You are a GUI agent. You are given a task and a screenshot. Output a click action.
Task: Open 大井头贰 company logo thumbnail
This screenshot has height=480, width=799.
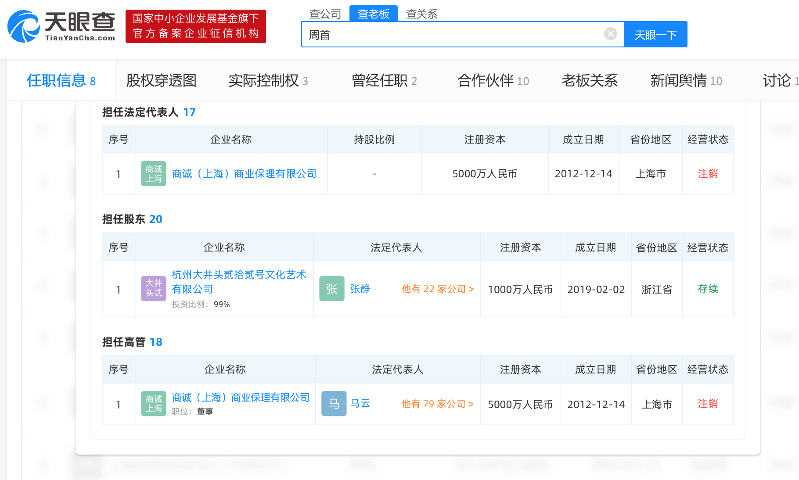tap(154, 288)
